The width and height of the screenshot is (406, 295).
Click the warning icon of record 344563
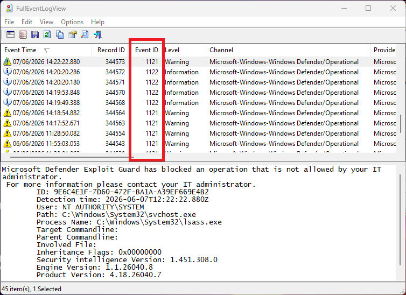[x=7, y=123]
